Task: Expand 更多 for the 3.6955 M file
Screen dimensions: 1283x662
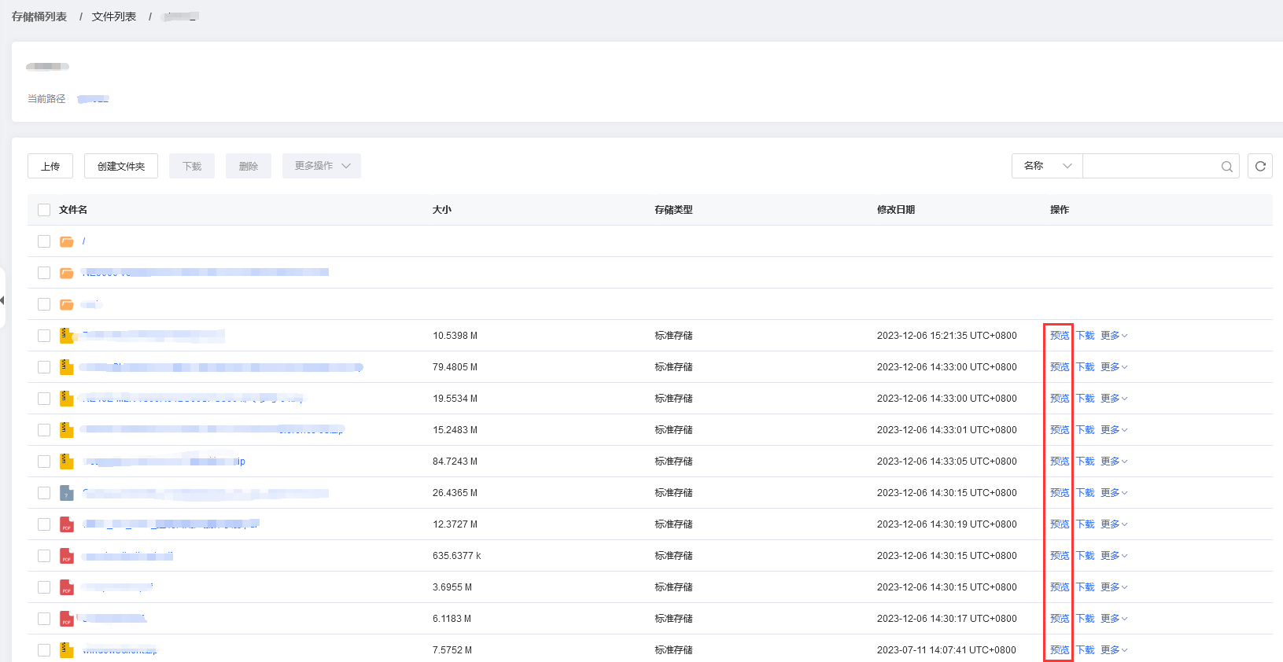Action: click(x=1114, y=587)
